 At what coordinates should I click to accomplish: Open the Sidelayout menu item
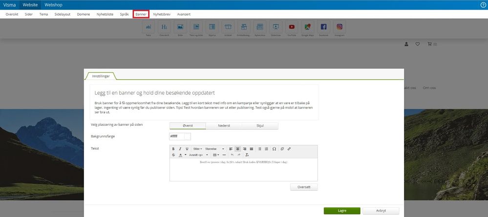coord(62,14)
